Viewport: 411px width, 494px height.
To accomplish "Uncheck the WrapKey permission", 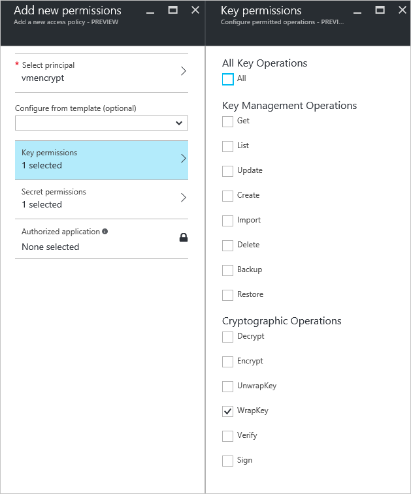I will [227, 411].
